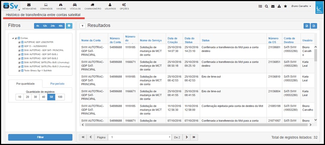The image size is (325, 145).
Task: Click the vertical scrollbar down arrow
Action: [316, 120]
